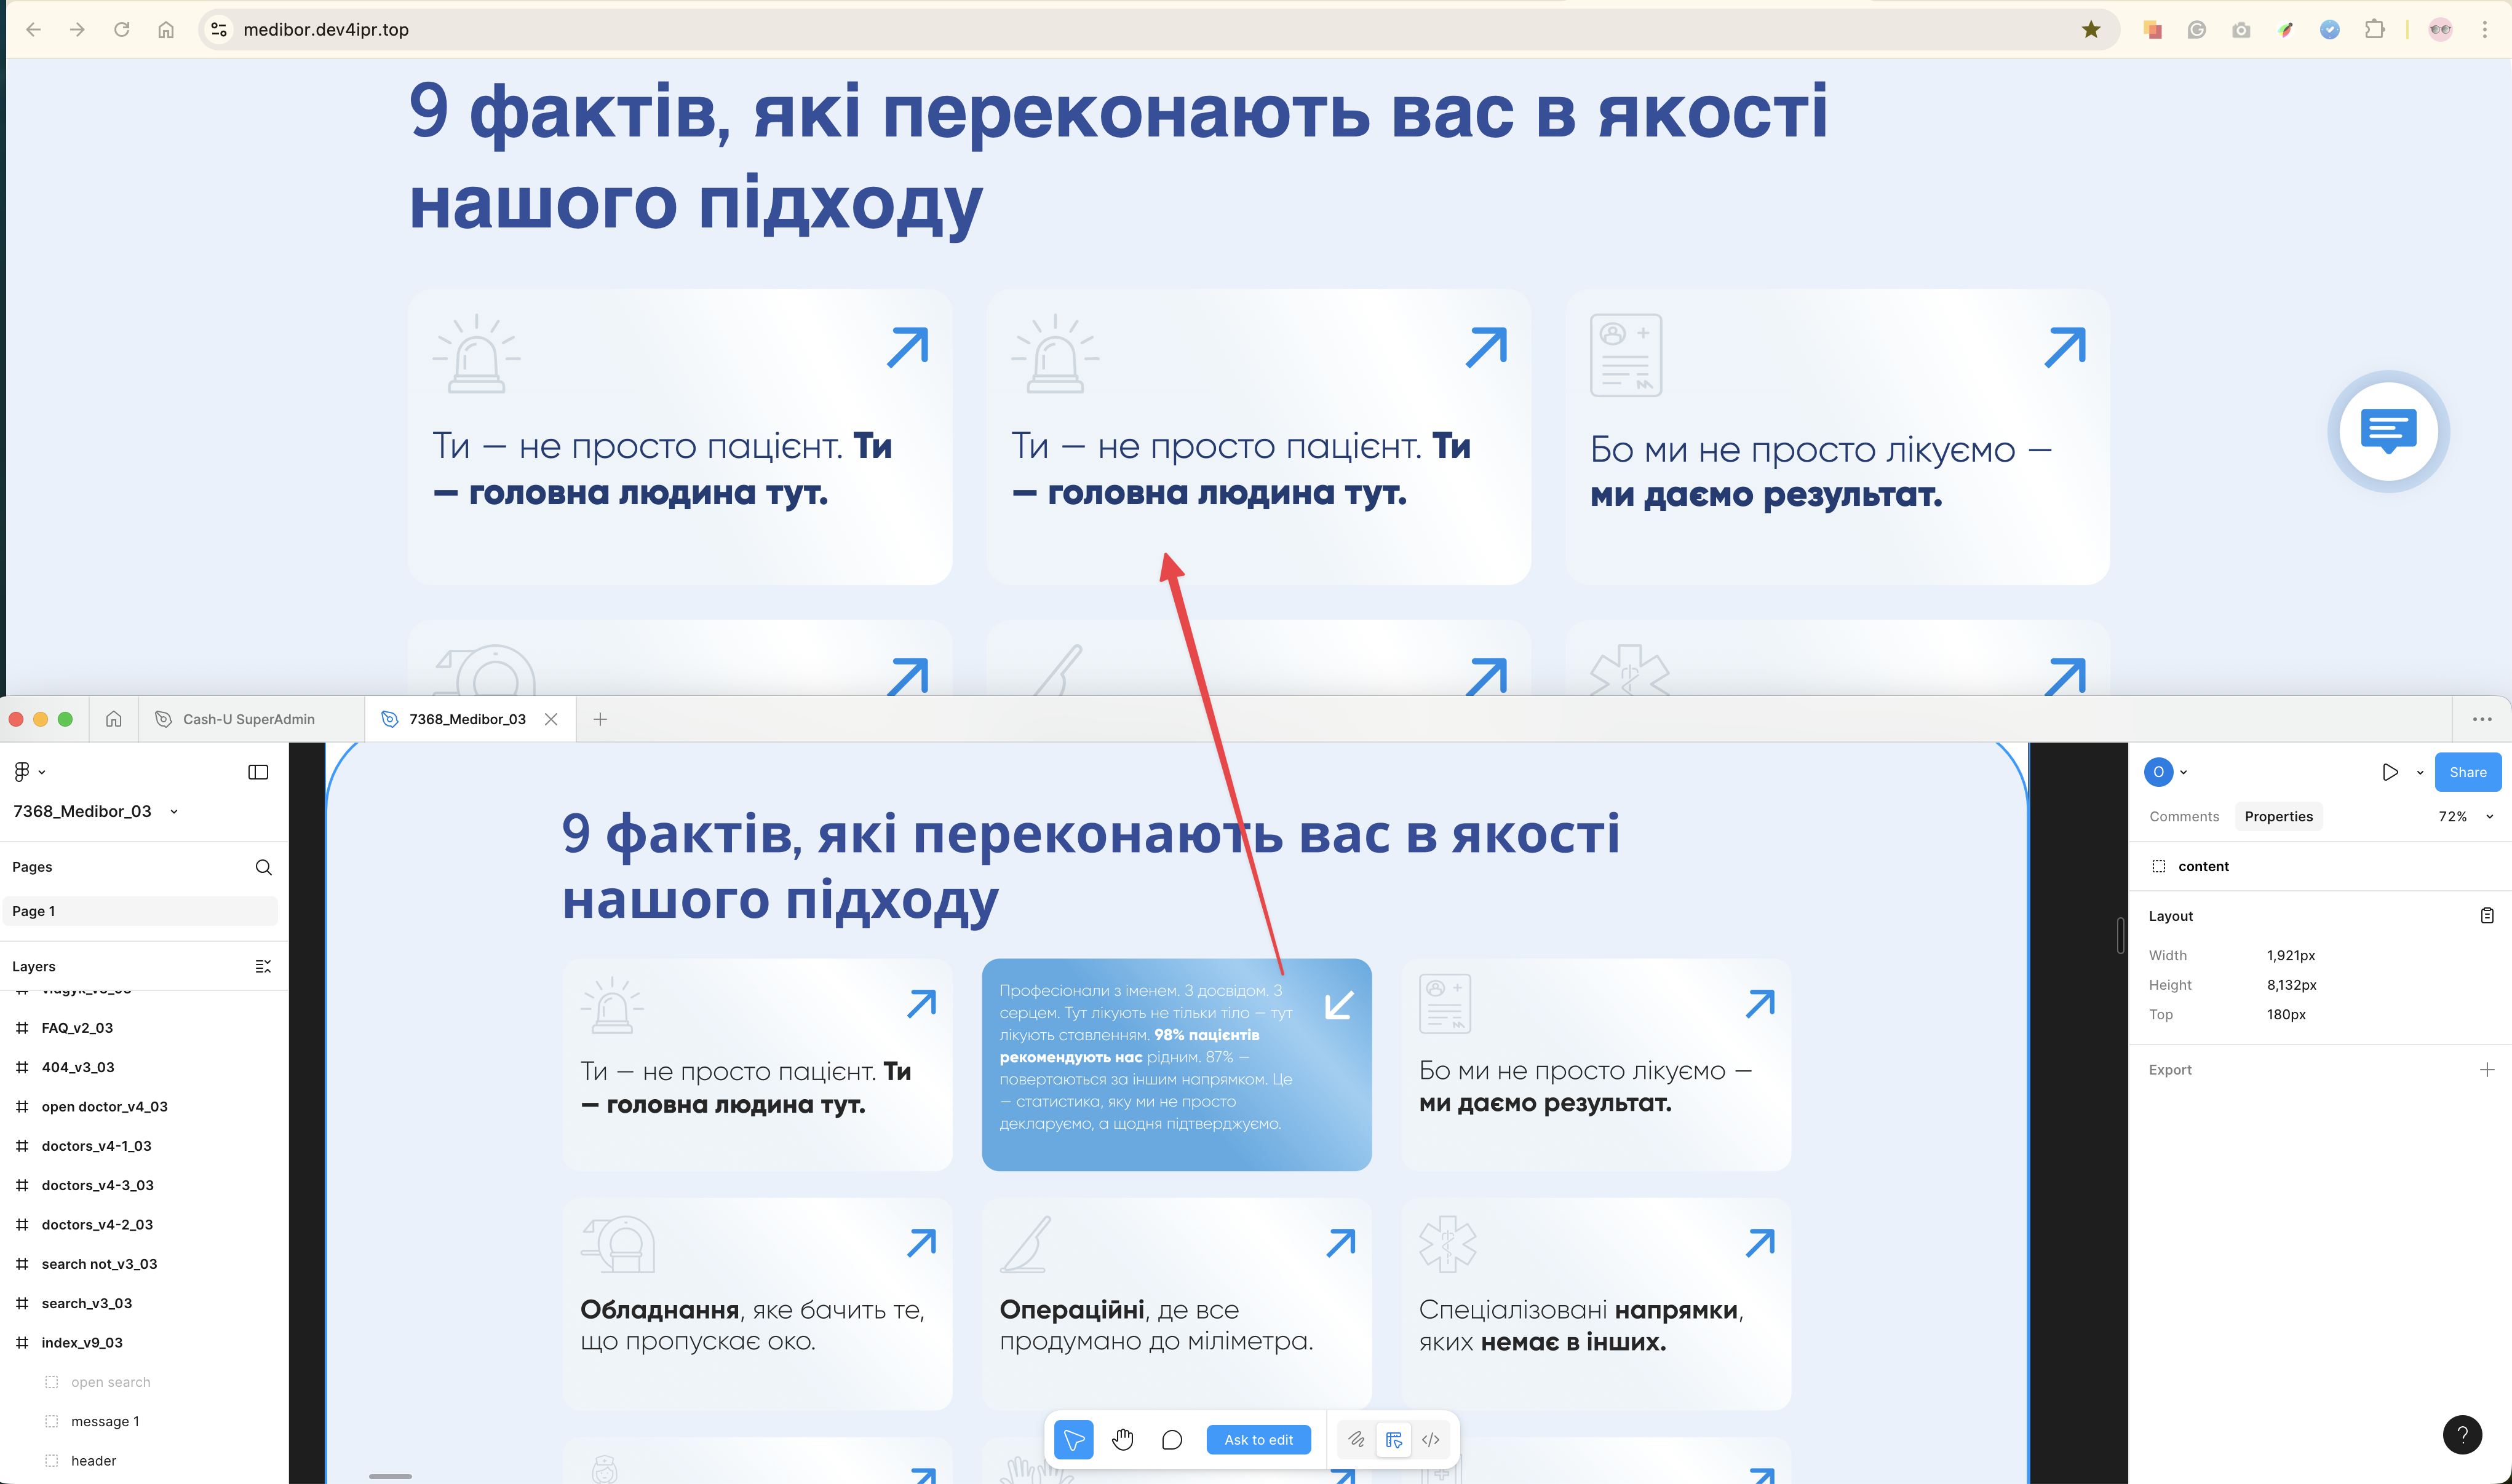
Task: Click the blue Share button
Action: [2467, 771]
